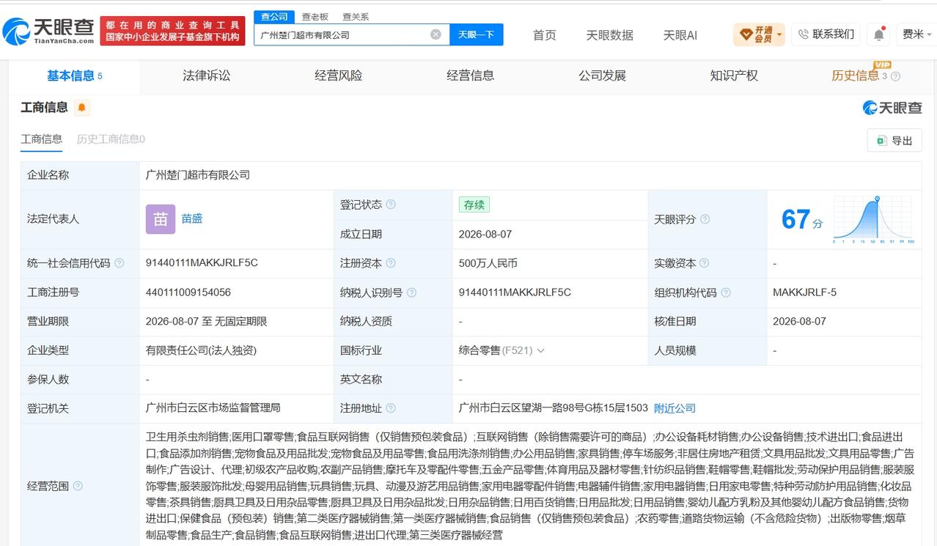Click the 有限责任公司(法人独资) value
Screen dimensions: 937x546
click(202, 350)
